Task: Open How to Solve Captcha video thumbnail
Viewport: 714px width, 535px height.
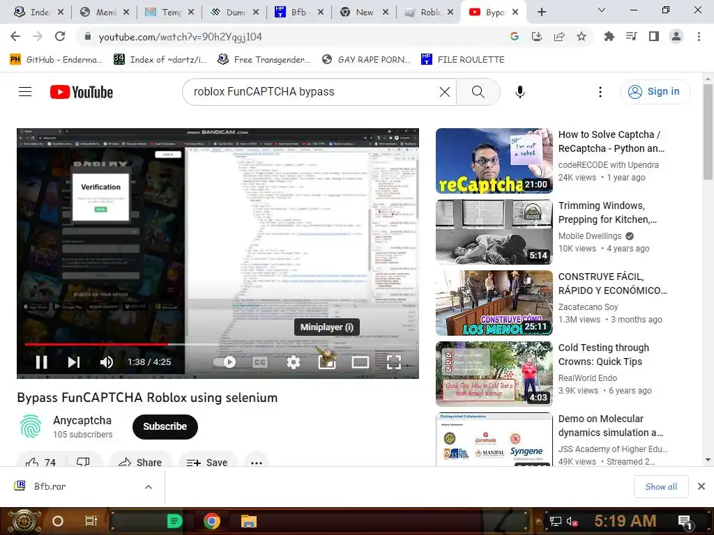Action: (x=494, y=161)
